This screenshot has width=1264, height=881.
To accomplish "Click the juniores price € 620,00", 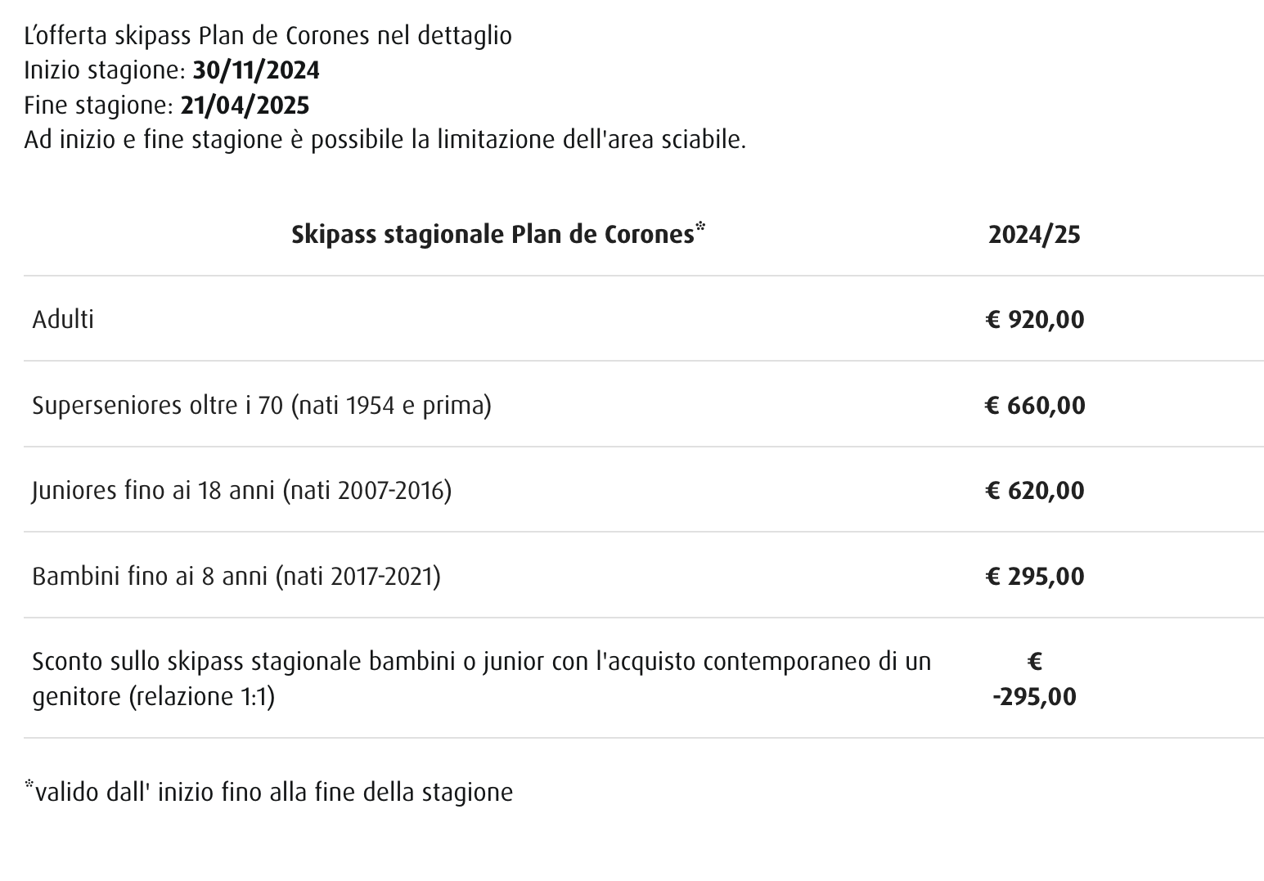I will point(1035,491).
